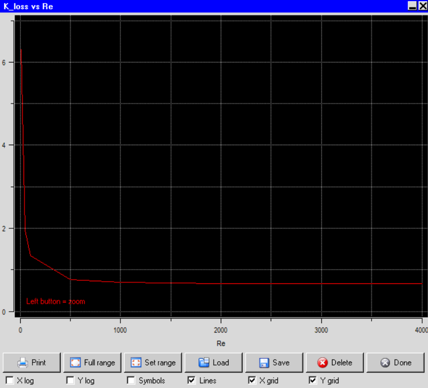Disable the X grid checkbox

[252, 380]
